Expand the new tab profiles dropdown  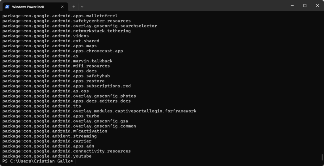82,7
